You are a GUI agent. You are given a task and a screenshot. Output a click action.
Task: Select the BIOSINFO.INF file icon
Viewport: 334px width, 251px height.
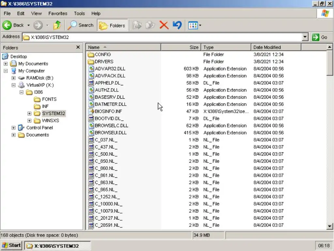click(x=91, y=111)
